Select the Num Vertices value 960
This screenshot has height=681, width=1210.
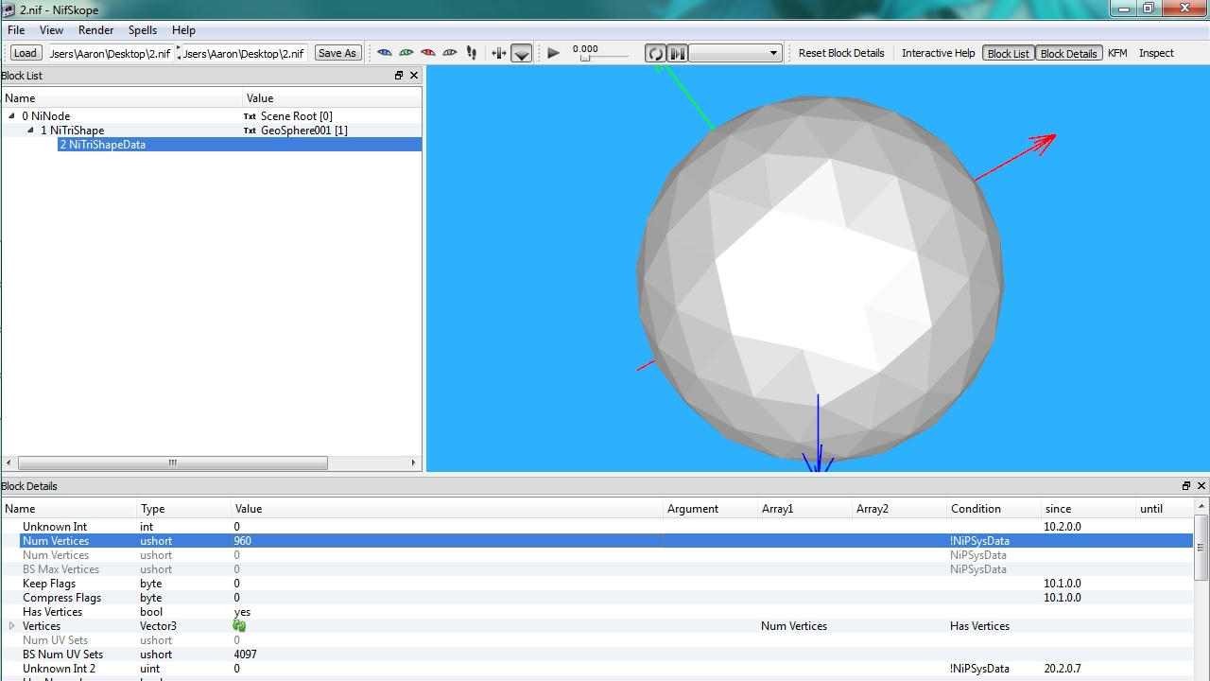243,541
